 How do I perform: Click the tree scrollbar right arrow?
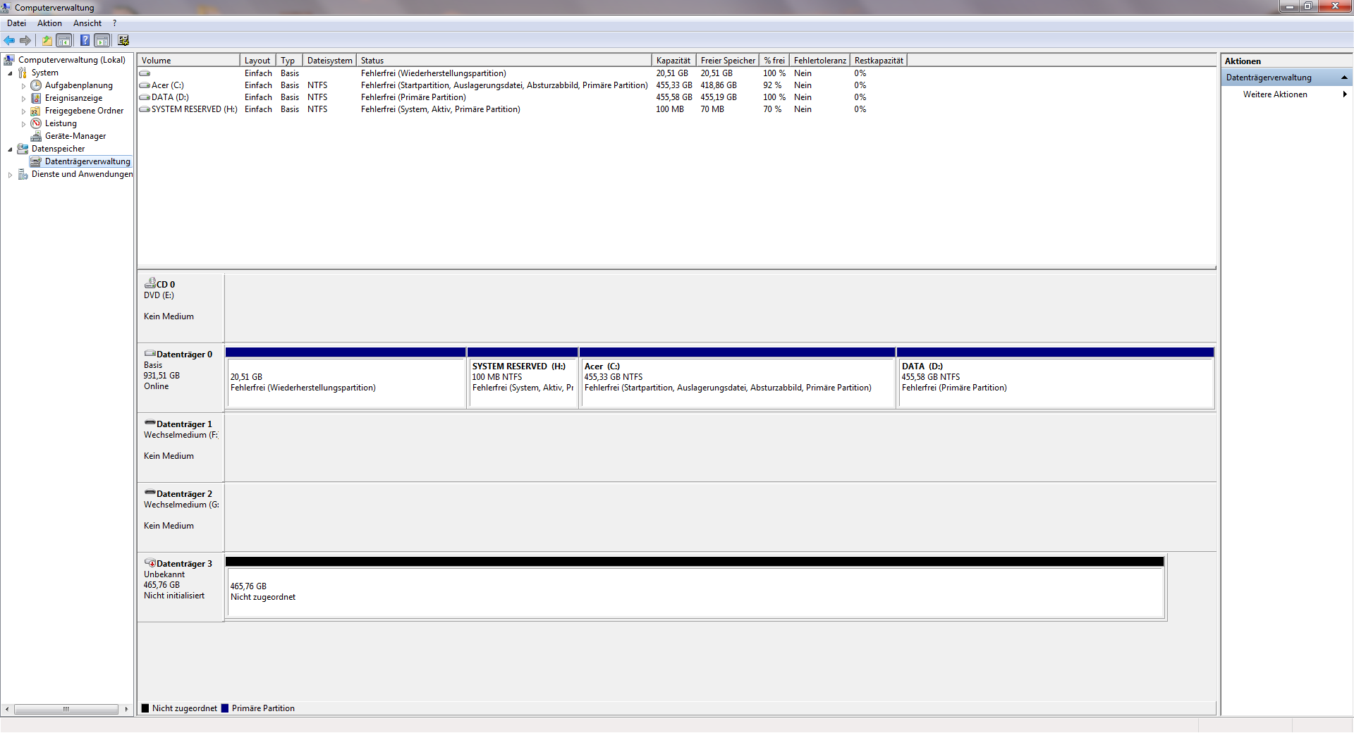click(126, 709)
